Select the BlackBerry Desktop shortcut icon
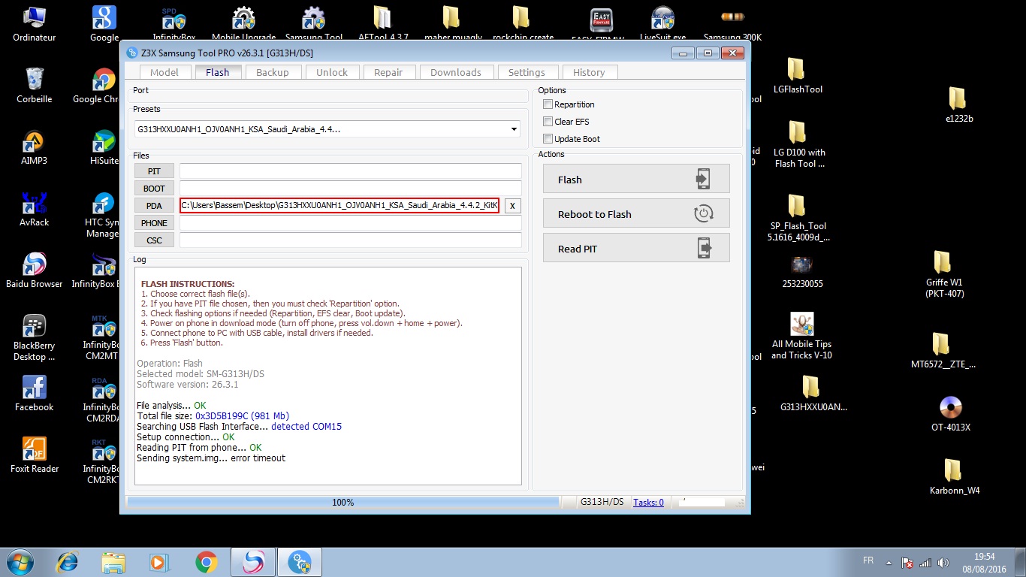The width and height of the screenshot is (1026, 577). (x=34, y=337)
